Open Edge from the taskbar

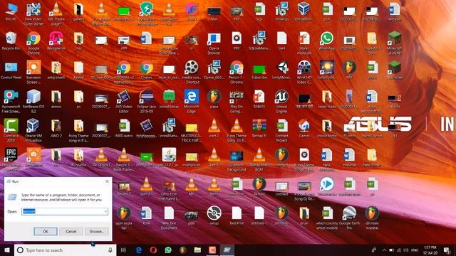click(x=139, y=250)
